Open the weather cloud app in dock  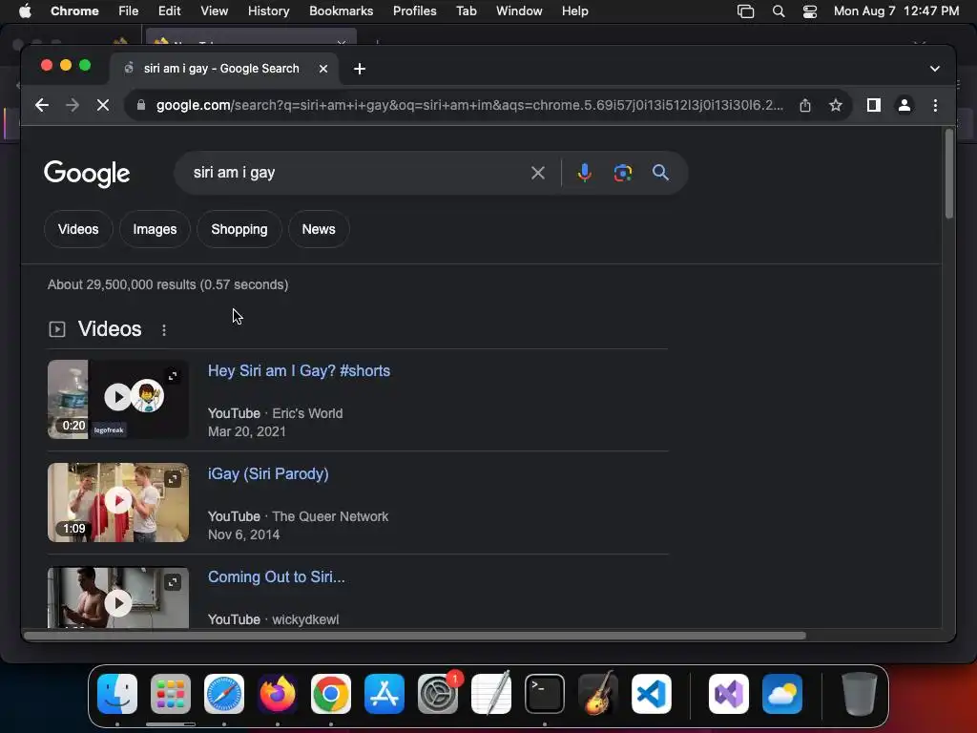pos(782,694)
